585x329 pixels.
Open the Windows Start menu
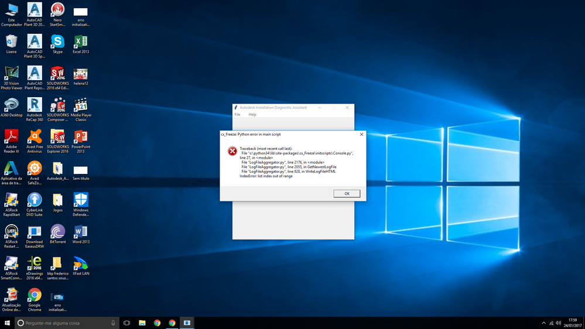[7, 323]
